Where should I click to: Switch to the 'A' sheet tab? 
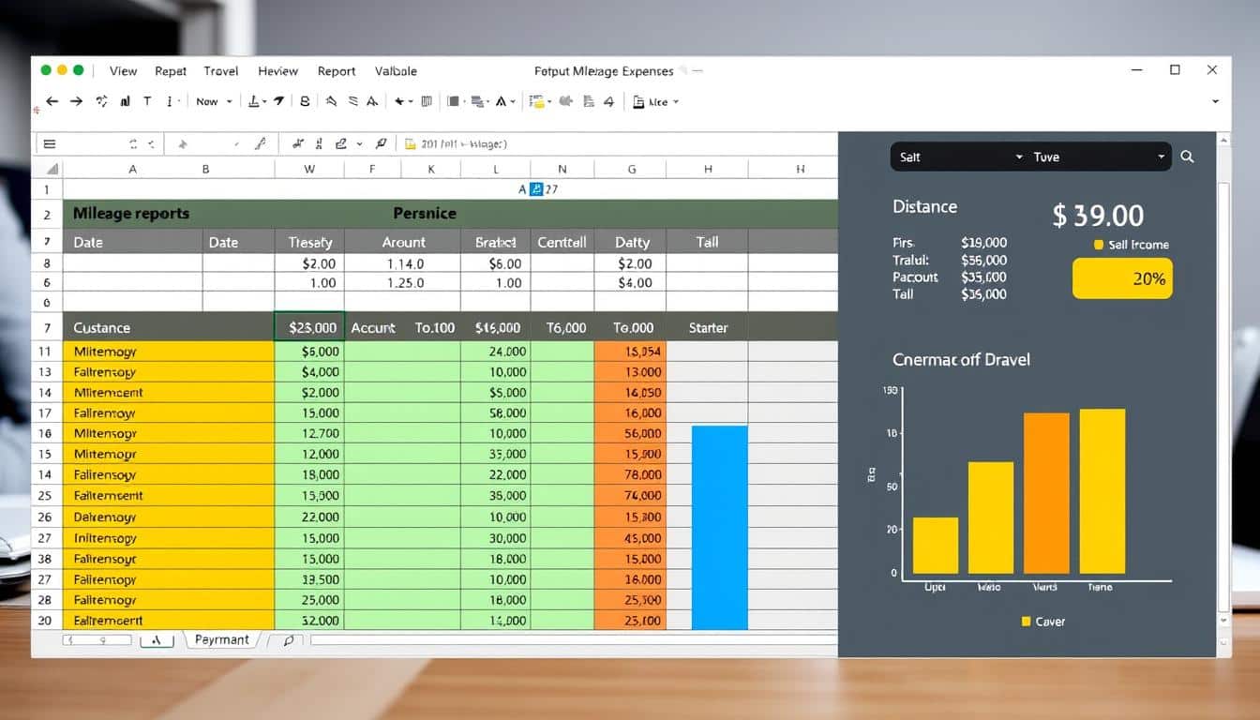[x=157, y=639]
